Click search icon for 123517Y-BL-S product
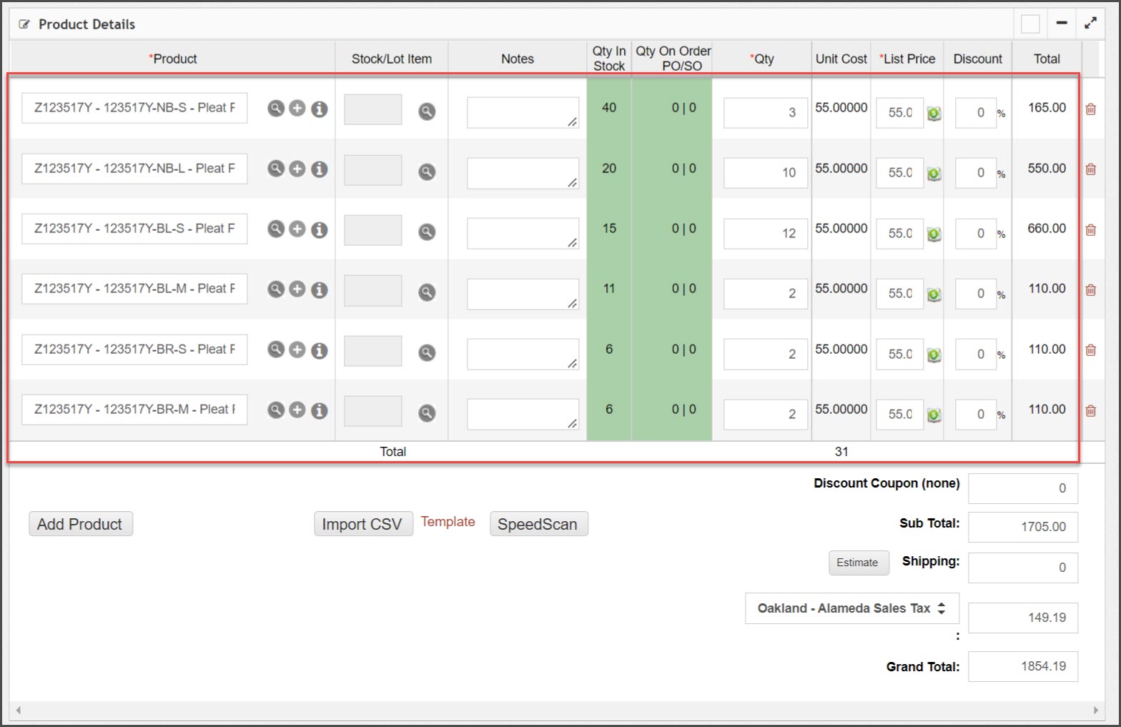Image resolution: width=1121 pixels, height=727 pixels. tap(276, 228)
